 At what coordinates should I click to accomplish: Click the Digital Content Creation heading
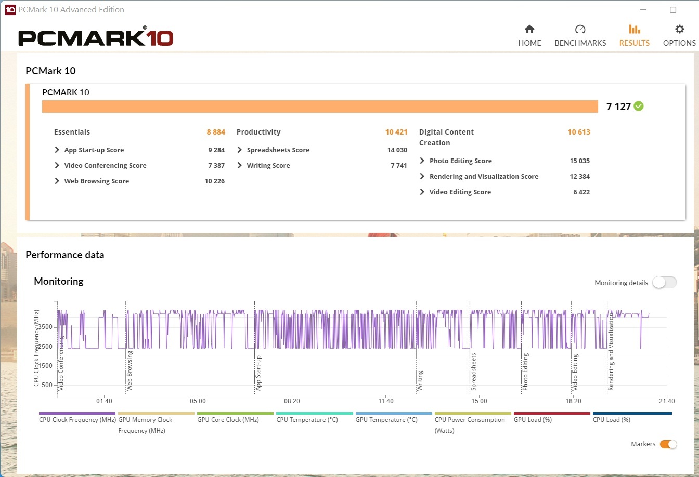pyautogui.click(x=446, y=138)
